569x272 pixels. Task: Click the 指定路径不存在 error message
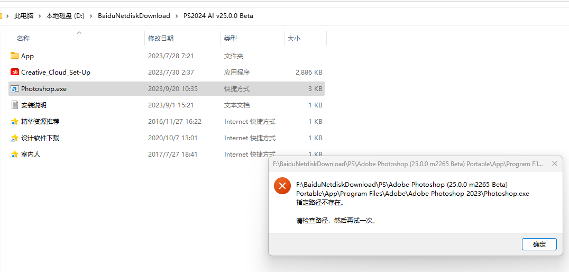point(320,203)
